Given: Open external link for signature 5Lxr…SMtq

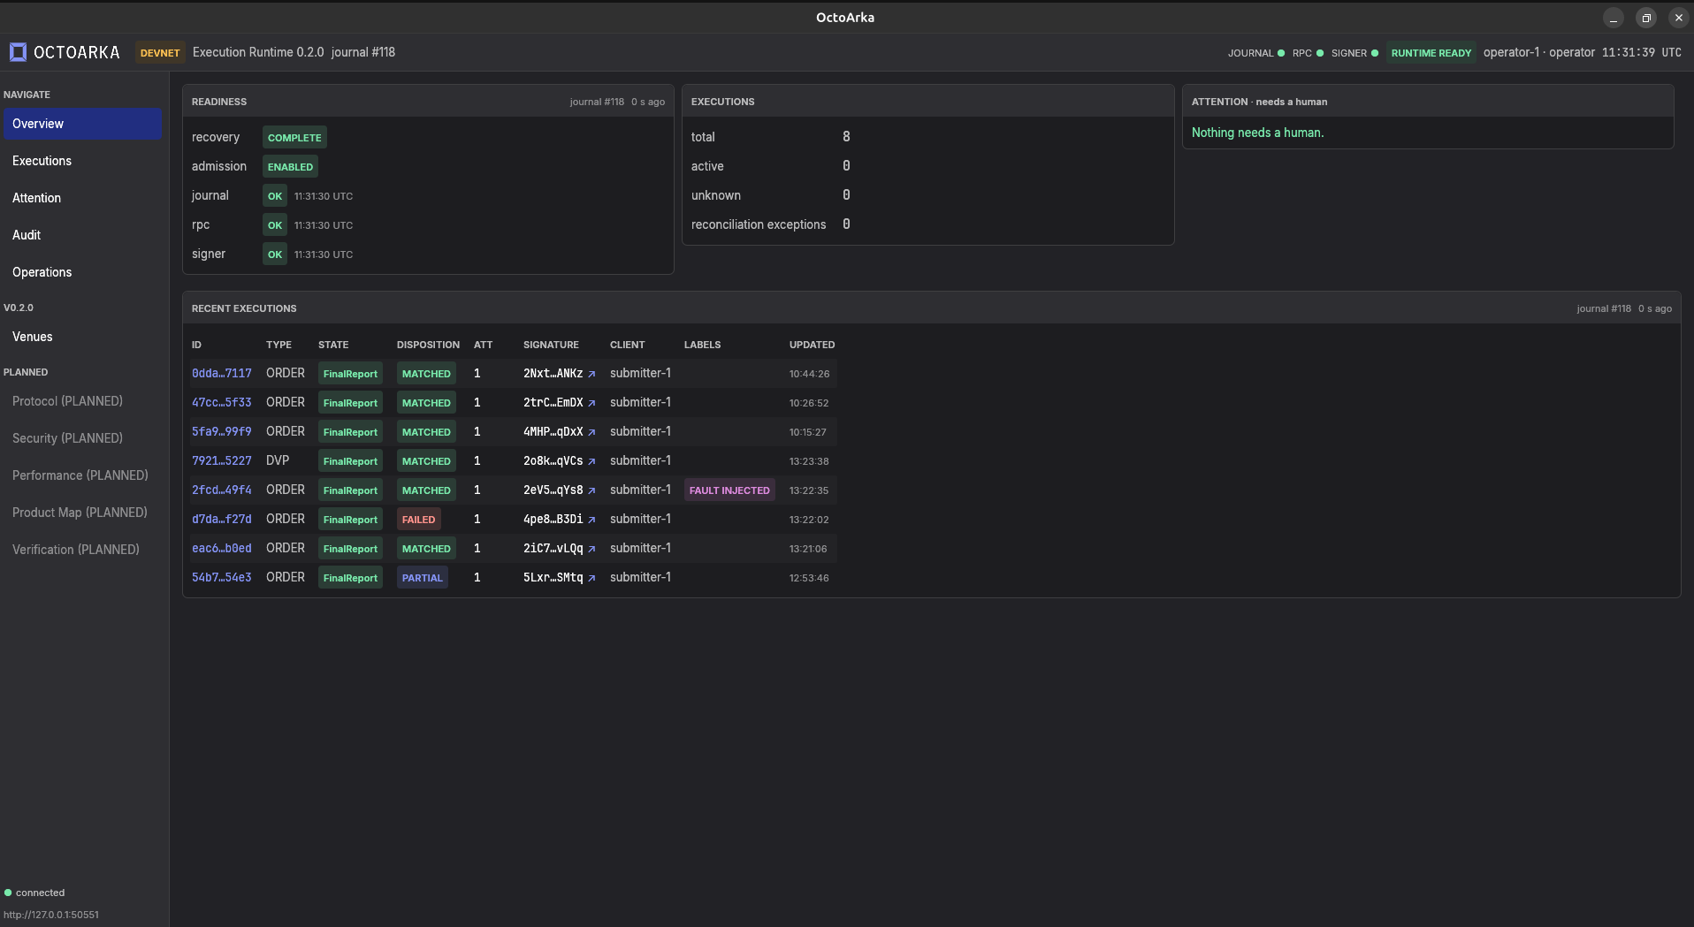Looking at the screenshot, I should pyautogui.click(x=591, y=578).
